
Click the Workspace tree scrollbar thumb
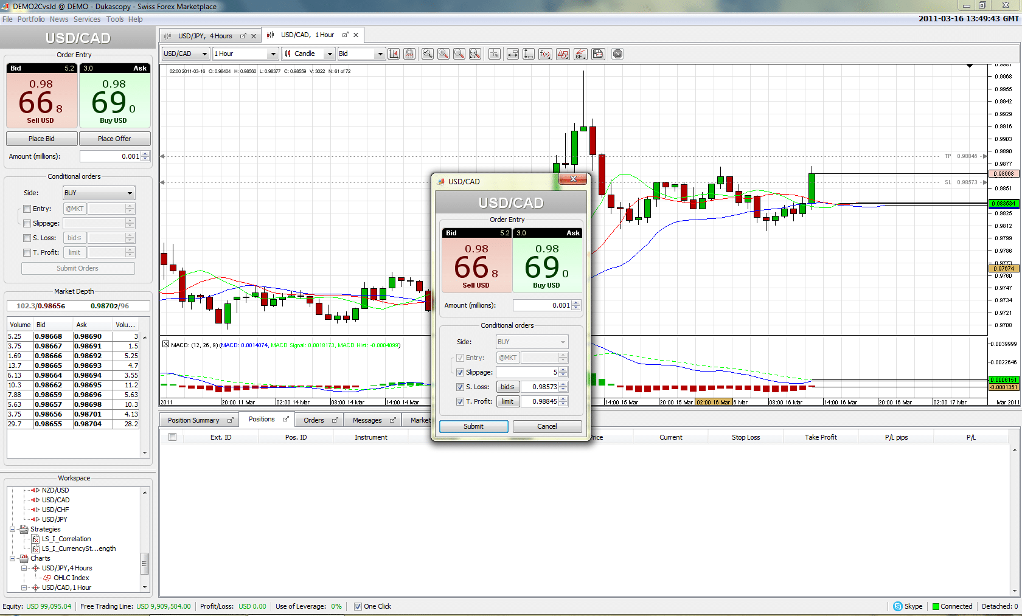[x=144, y=563]
